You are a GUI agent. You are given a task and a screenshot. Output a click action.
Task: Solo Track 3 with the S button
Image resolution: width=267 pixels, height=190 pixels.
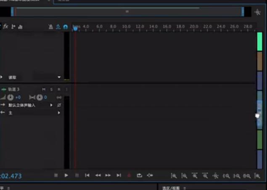(51, 90)
